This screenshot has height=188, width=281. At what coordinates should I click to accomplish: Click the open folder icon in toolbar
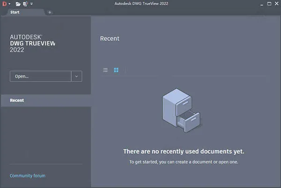click(18, 4)
